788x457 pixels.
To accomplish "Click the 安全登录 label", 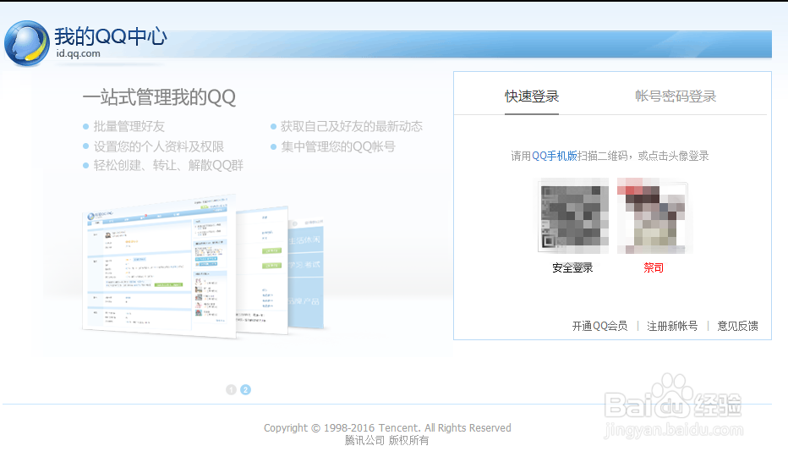I will [x=572, y=267].
